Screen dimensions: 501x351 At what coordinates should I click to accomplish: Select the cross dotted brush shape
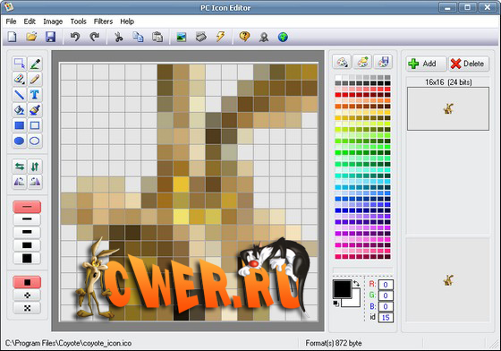[x=27, y=308]
